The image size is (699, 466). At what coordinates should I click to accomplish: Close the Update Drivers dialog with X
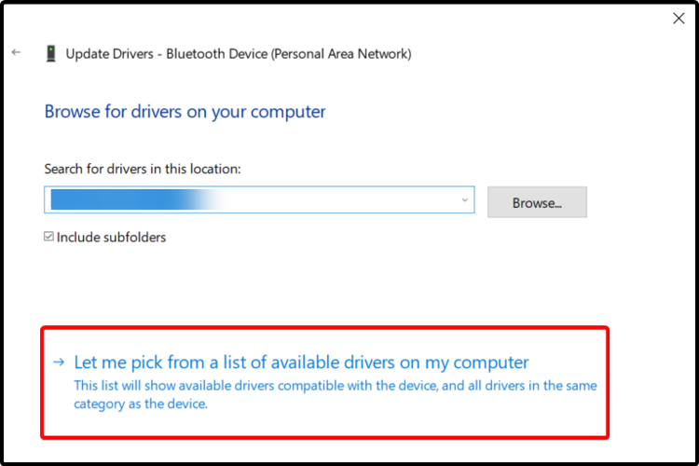678,18
